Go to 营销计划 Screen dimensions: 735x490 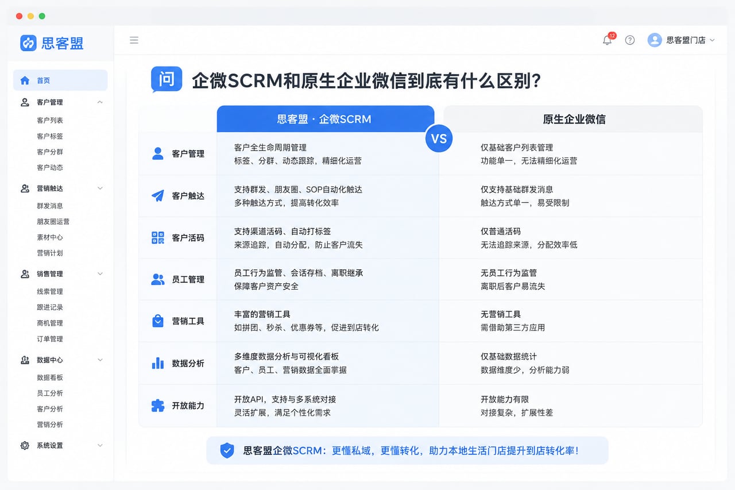(x=50, y=253)
